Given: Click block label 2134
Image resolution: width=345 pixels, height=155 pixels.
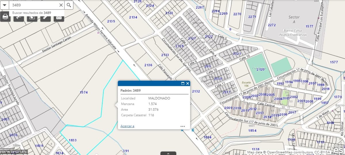Looking at the screenshot, I should (133, 18).
